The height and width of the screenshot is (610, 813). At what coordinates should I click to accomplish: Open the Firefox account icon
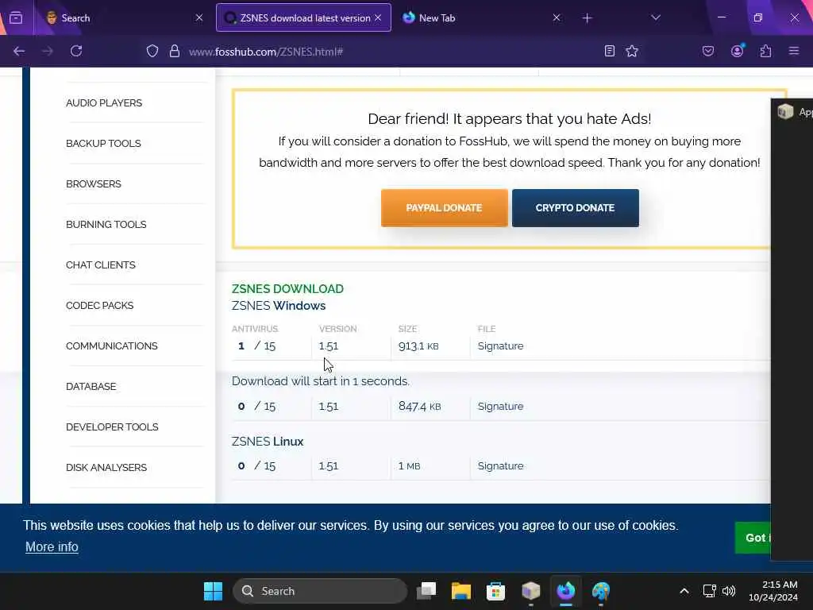coord(737,51)
